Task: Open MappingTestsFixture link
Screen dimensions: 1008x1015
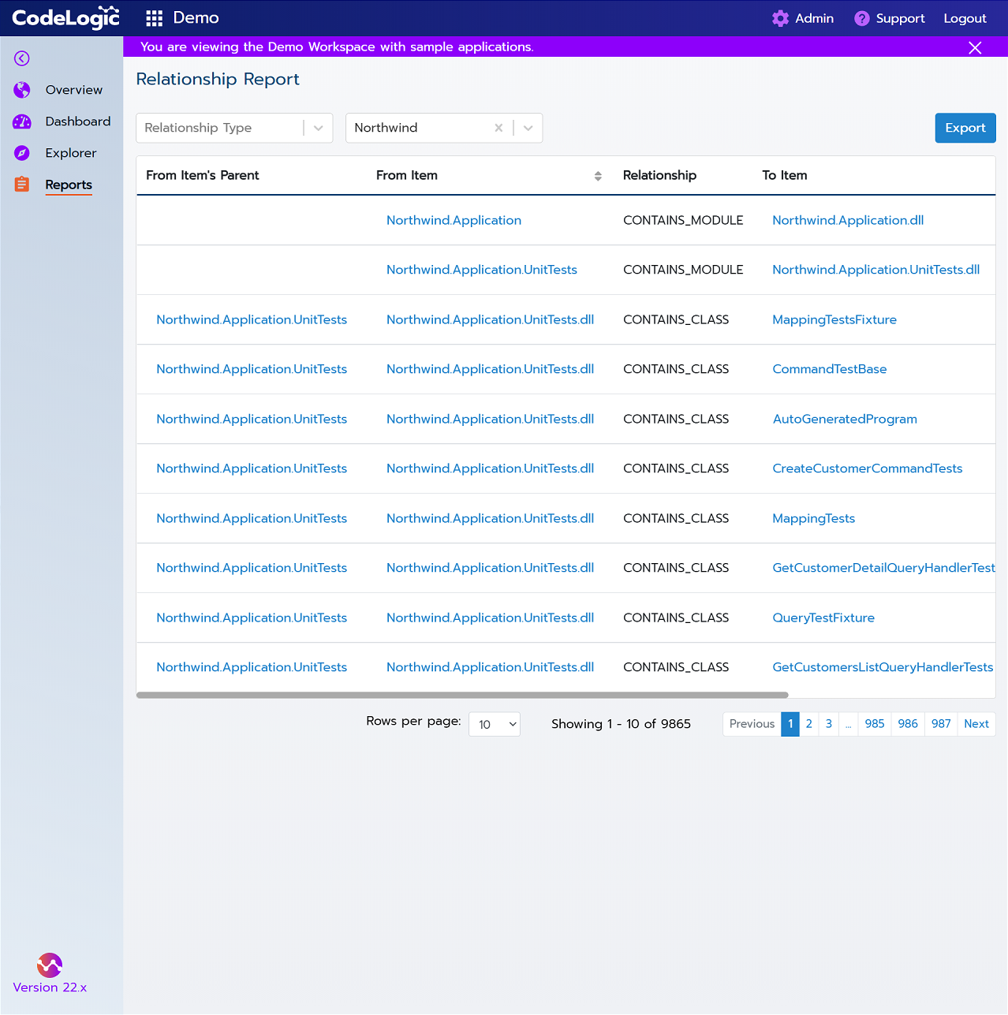Action: click(x=834, y=319)
